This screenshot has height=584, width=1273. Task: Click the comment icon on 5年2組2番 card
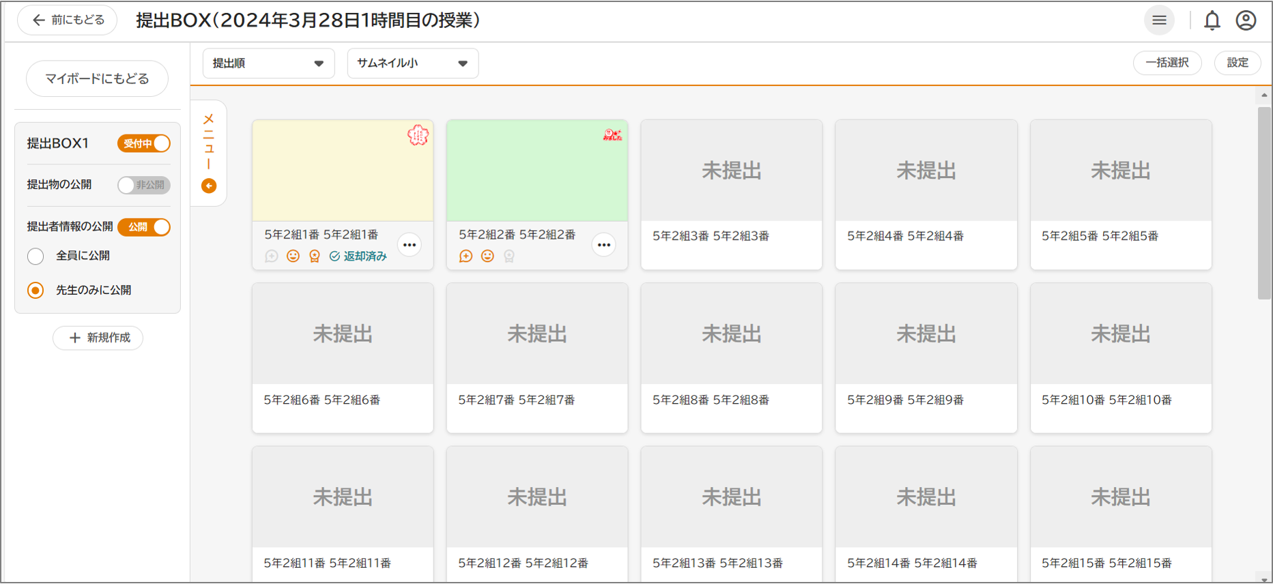[x=466, y=256]
